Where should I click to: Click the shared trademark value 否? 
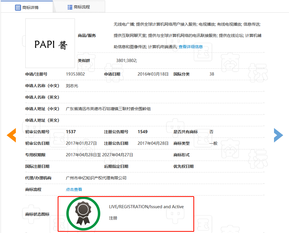[211, 132]
